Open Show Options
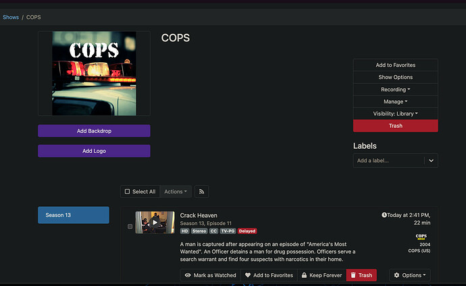 (x=396, y=77)
